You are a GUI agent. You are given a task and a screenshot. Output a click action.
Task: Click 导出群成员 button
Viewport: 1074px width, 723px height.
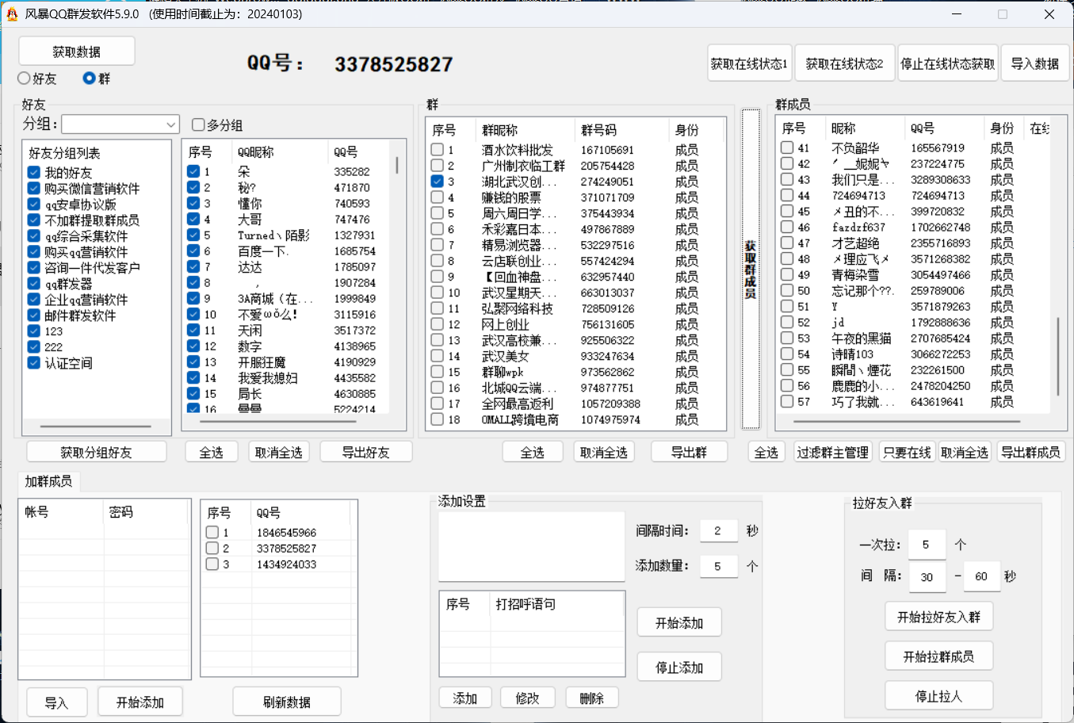(1030, 453)
